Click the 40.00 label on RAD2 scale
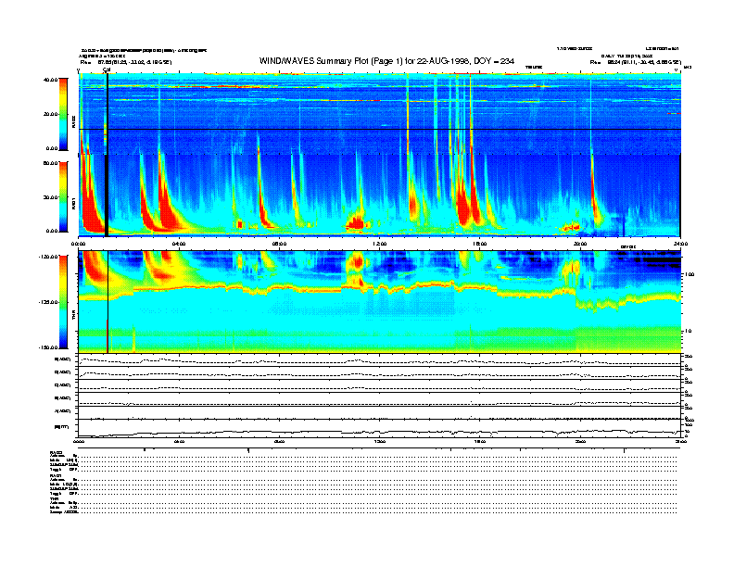734x567 pixels. click(50, 80)
